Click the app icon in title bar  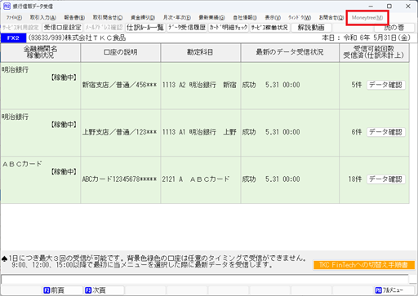click(7, 6)
